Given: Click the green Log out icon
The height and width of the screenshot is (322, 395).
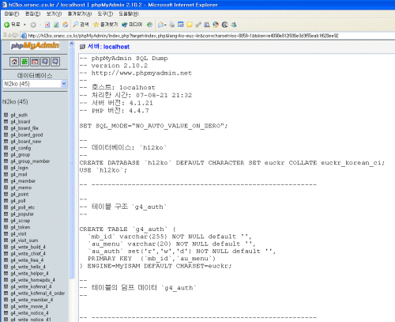Looking at the screenshot, I should [24, 62].
